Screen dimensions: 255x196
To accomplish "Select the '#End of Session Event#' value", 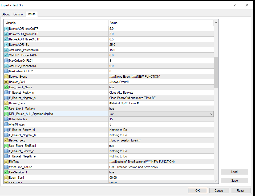I will [125, 140].
